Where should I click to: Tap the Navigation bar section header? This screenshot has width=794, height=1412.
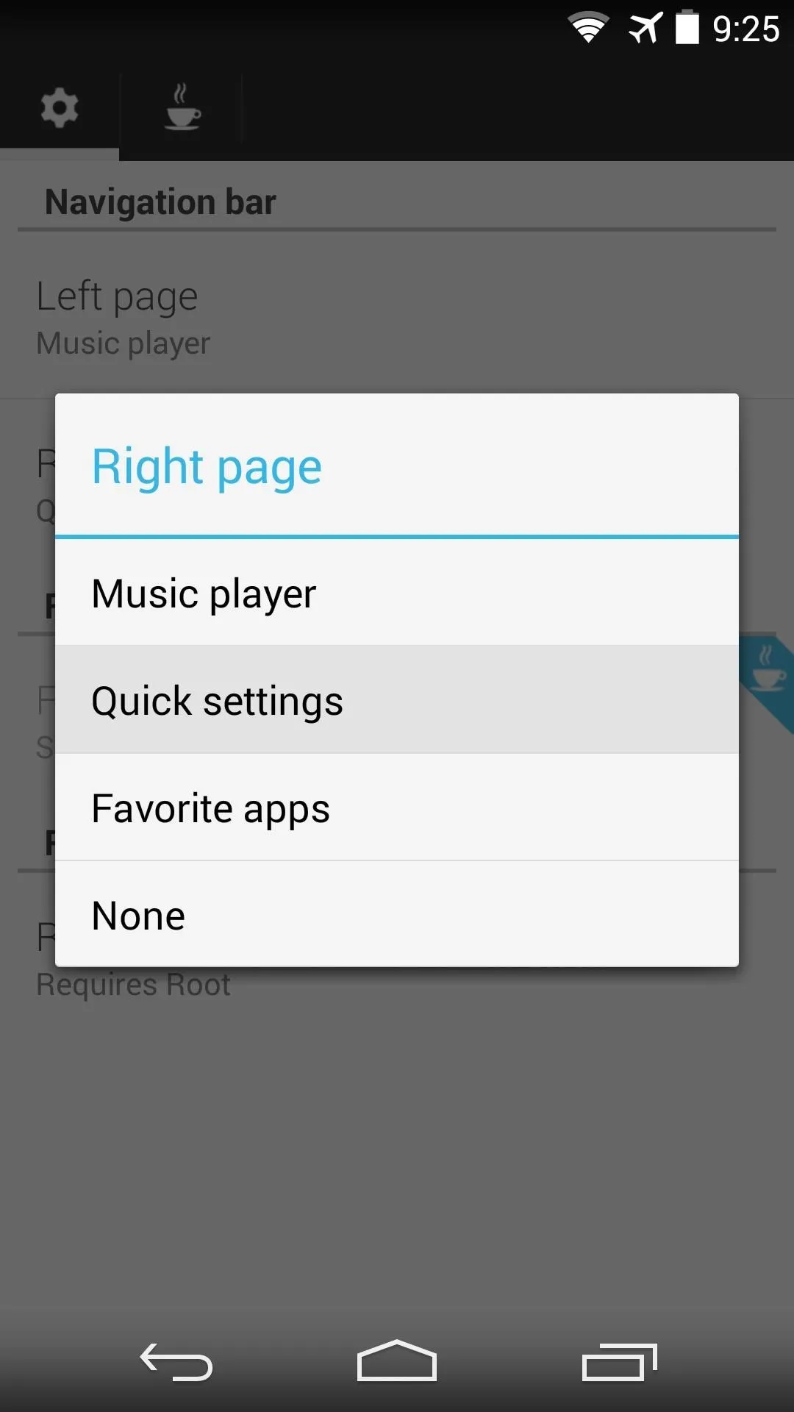tap(160, 202)
